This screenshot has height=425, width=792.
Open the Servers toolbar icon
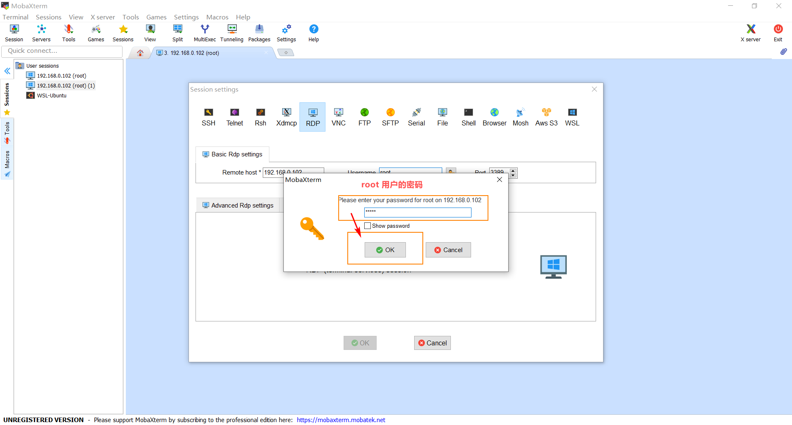(41, 33)
